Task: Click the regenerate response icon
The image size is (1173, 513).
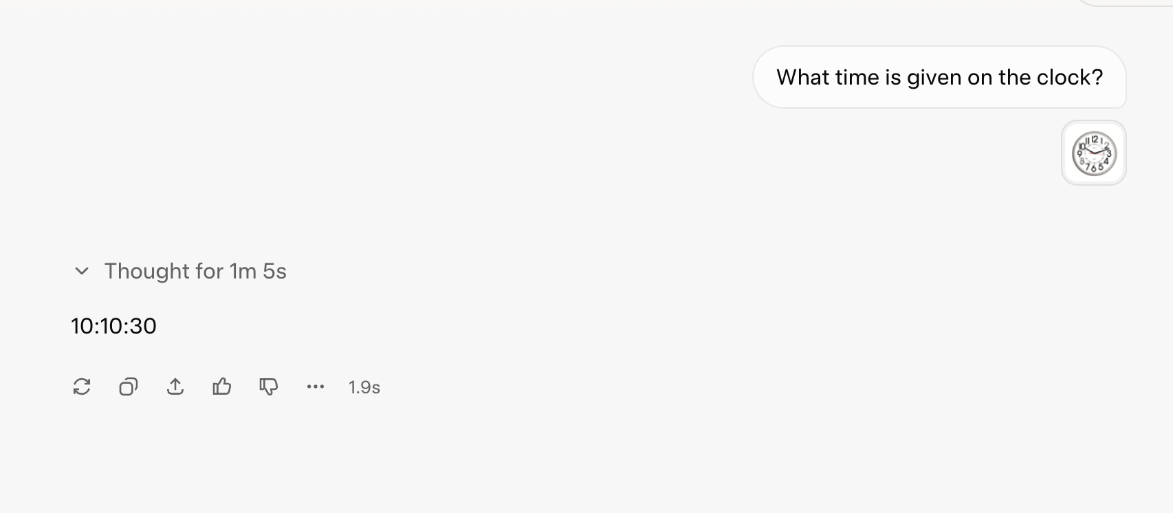Action: pyautogui.click(x=82, y=387)
